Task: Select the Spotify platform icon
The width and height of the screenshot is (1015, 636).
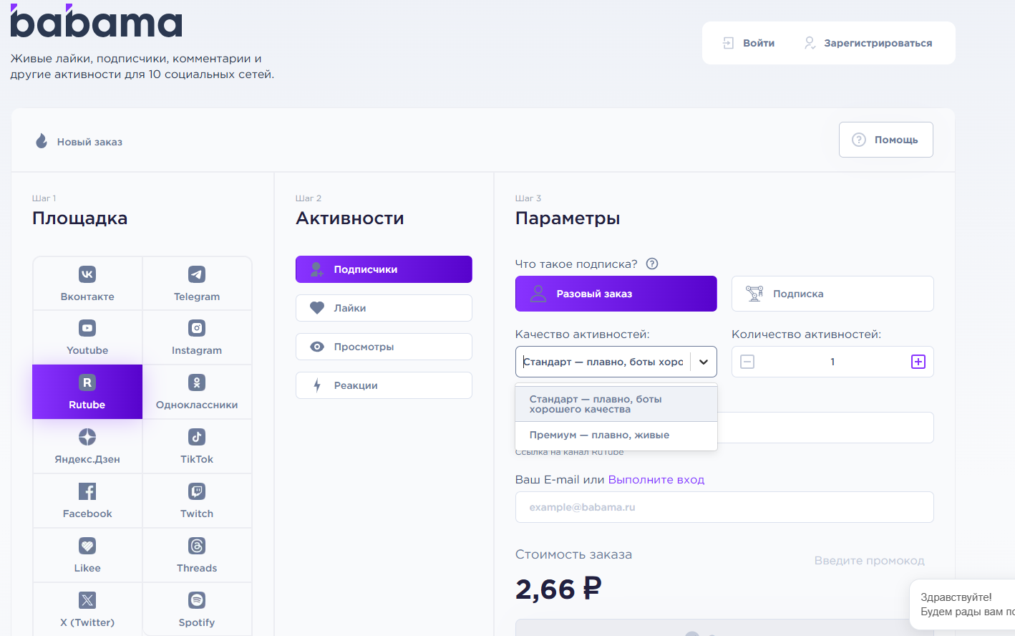Action: [x=197, y=600]
